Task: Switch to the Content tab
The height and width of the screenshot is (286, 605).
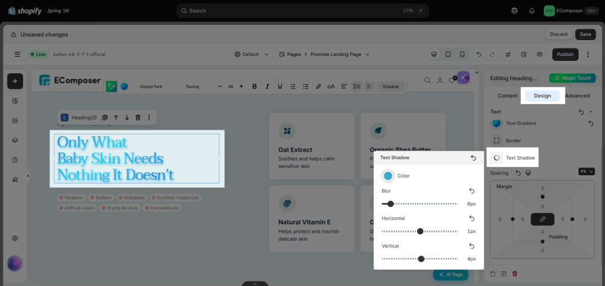Action: click(508, 96)
